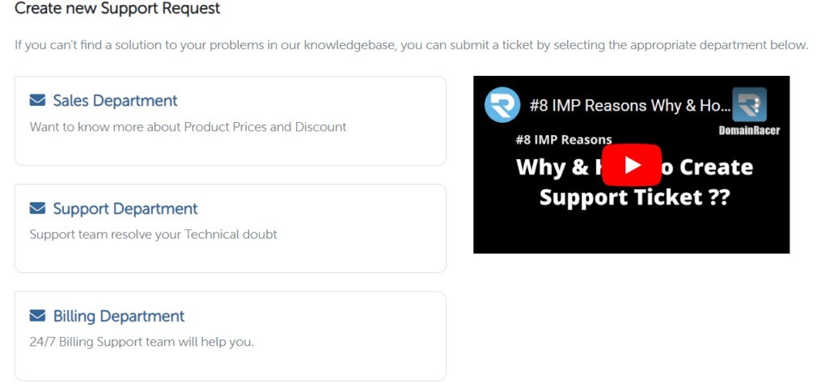Click 'Want to know more about Product Prices' text
This screenshot has height=391, width=821.
[x=188, y=127]
